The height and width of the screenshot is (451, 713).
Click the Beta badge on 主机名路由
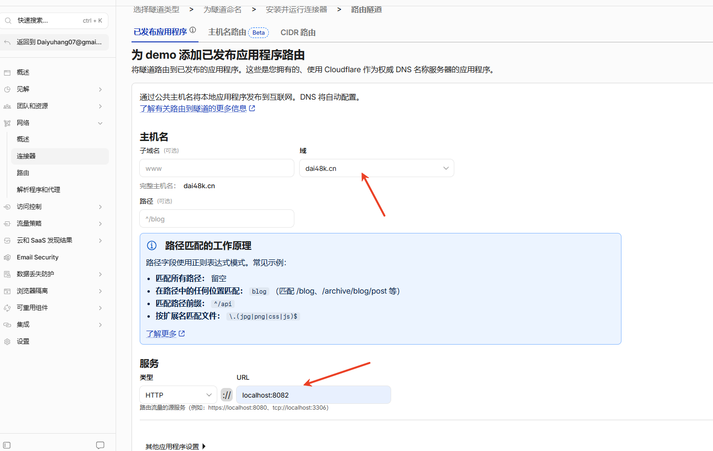tap(259, 33)
